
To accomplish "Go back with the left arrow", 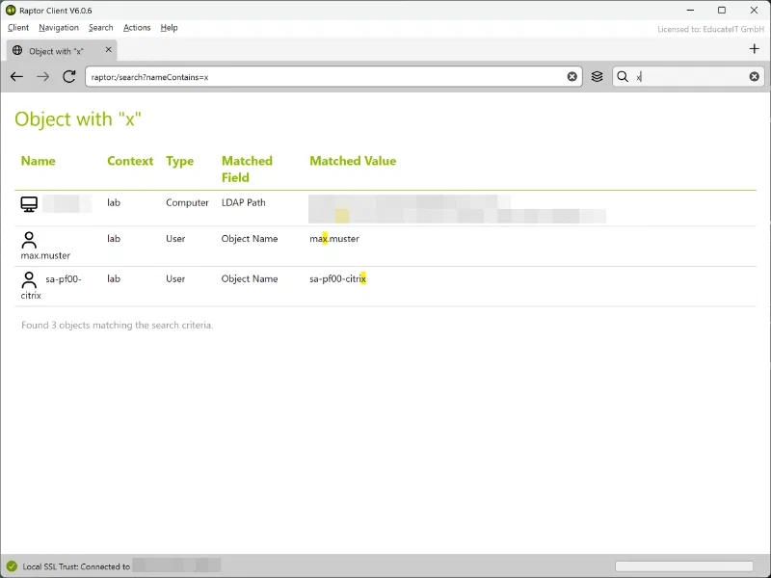I will click(16, 77).
